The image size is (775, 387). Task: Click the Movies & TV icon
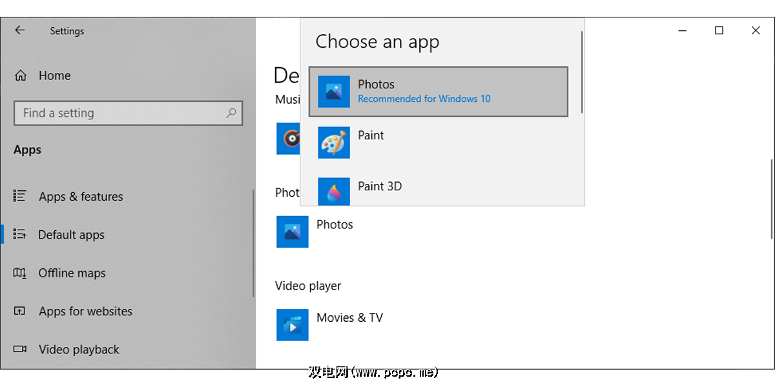point(293,325)
